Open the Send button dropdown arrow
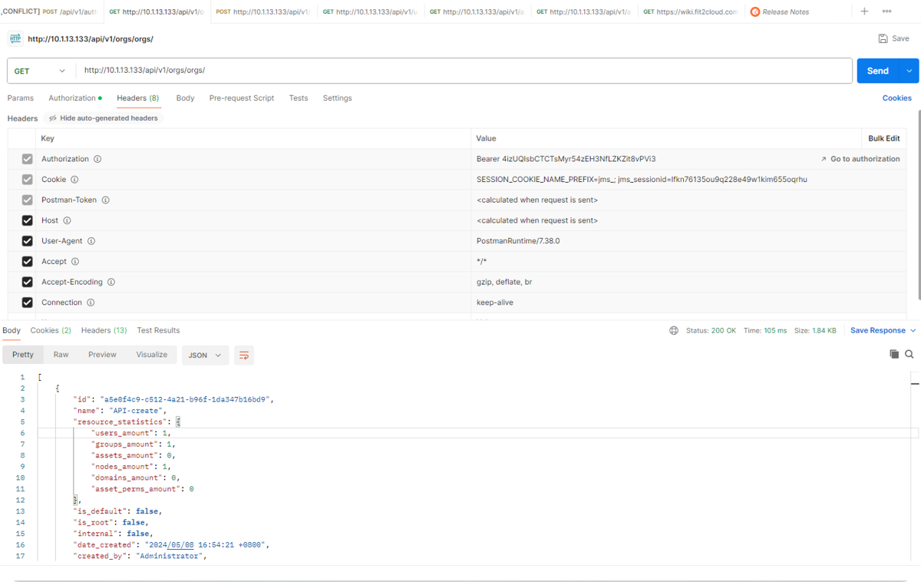The width and height of the screenshot is (921, 582). point(909,71)
